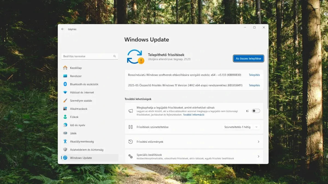Click the Telepíthető frissítések heading text
Viewport: 328px width, 184px height.
(x=166, y=55)
